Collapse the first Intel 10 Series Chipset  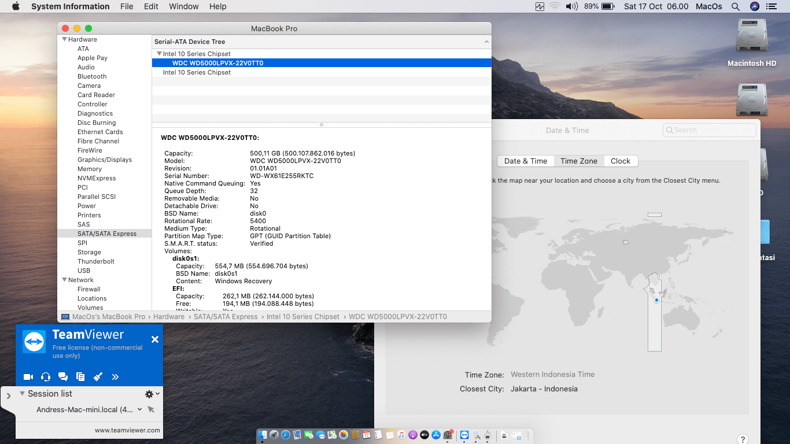coord(159,54)
